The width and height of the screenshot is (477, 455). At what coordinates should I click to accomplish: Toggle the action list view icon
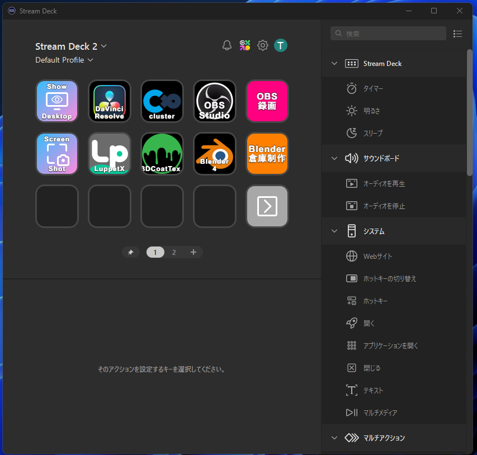tap(457, 34)
